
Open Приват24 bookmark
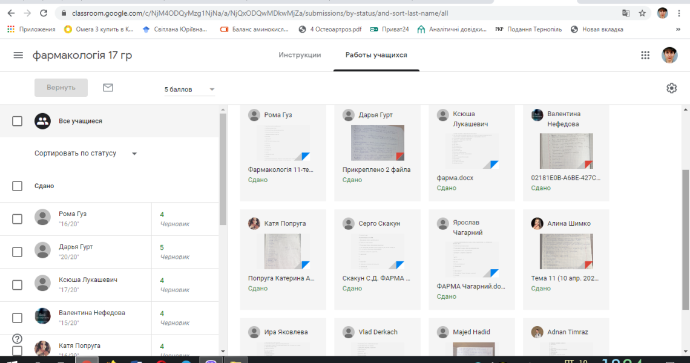click(389, 30)
